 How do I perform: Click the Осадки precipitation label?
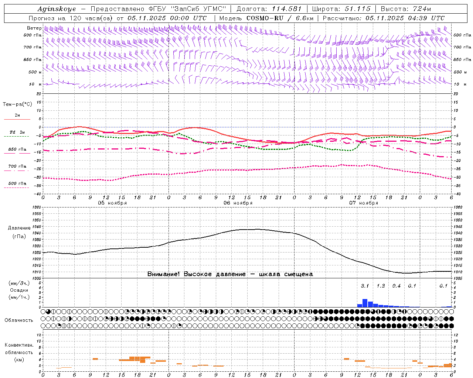click(x=19, y=290)
